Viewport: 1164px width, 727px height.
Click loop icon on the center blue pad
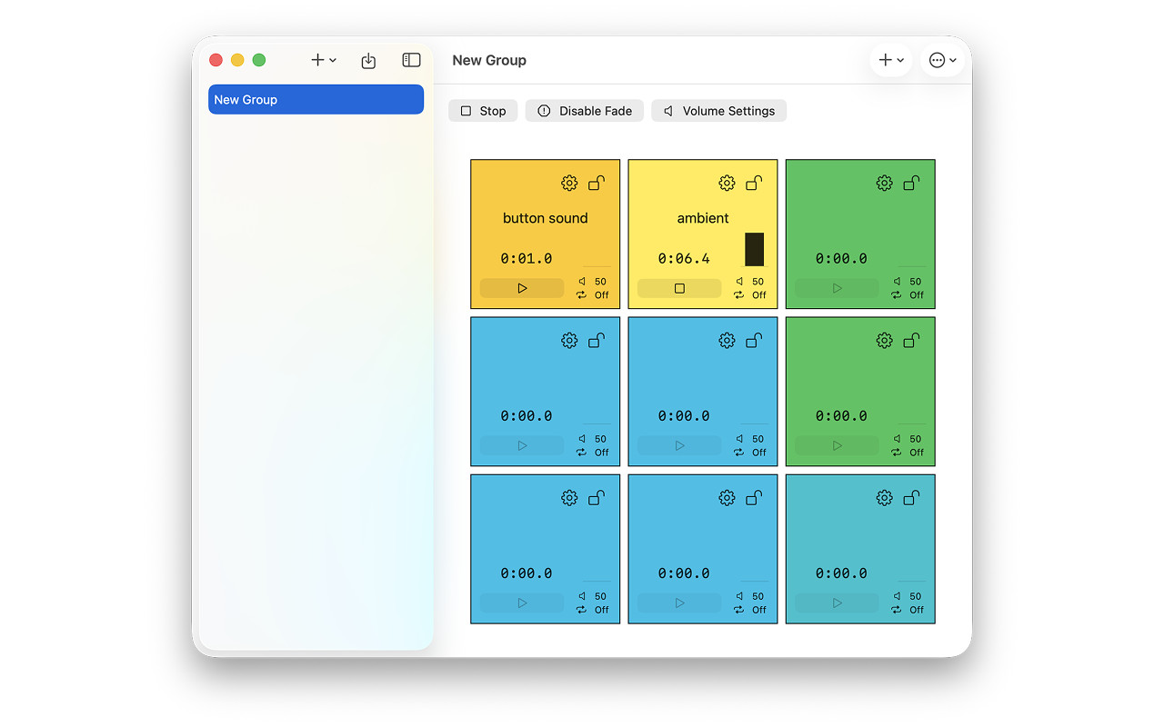tap(739, 453)
